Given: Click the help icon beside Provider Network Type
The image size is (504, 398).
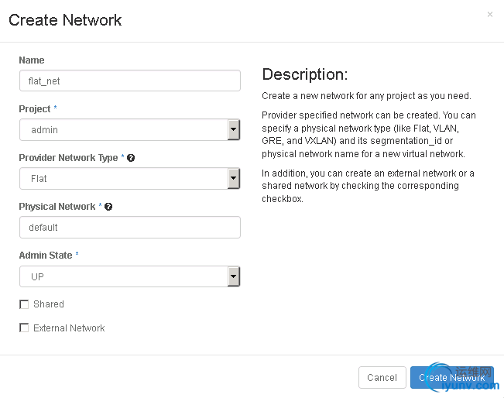Looking at the screenshot, I should point(131,158).
